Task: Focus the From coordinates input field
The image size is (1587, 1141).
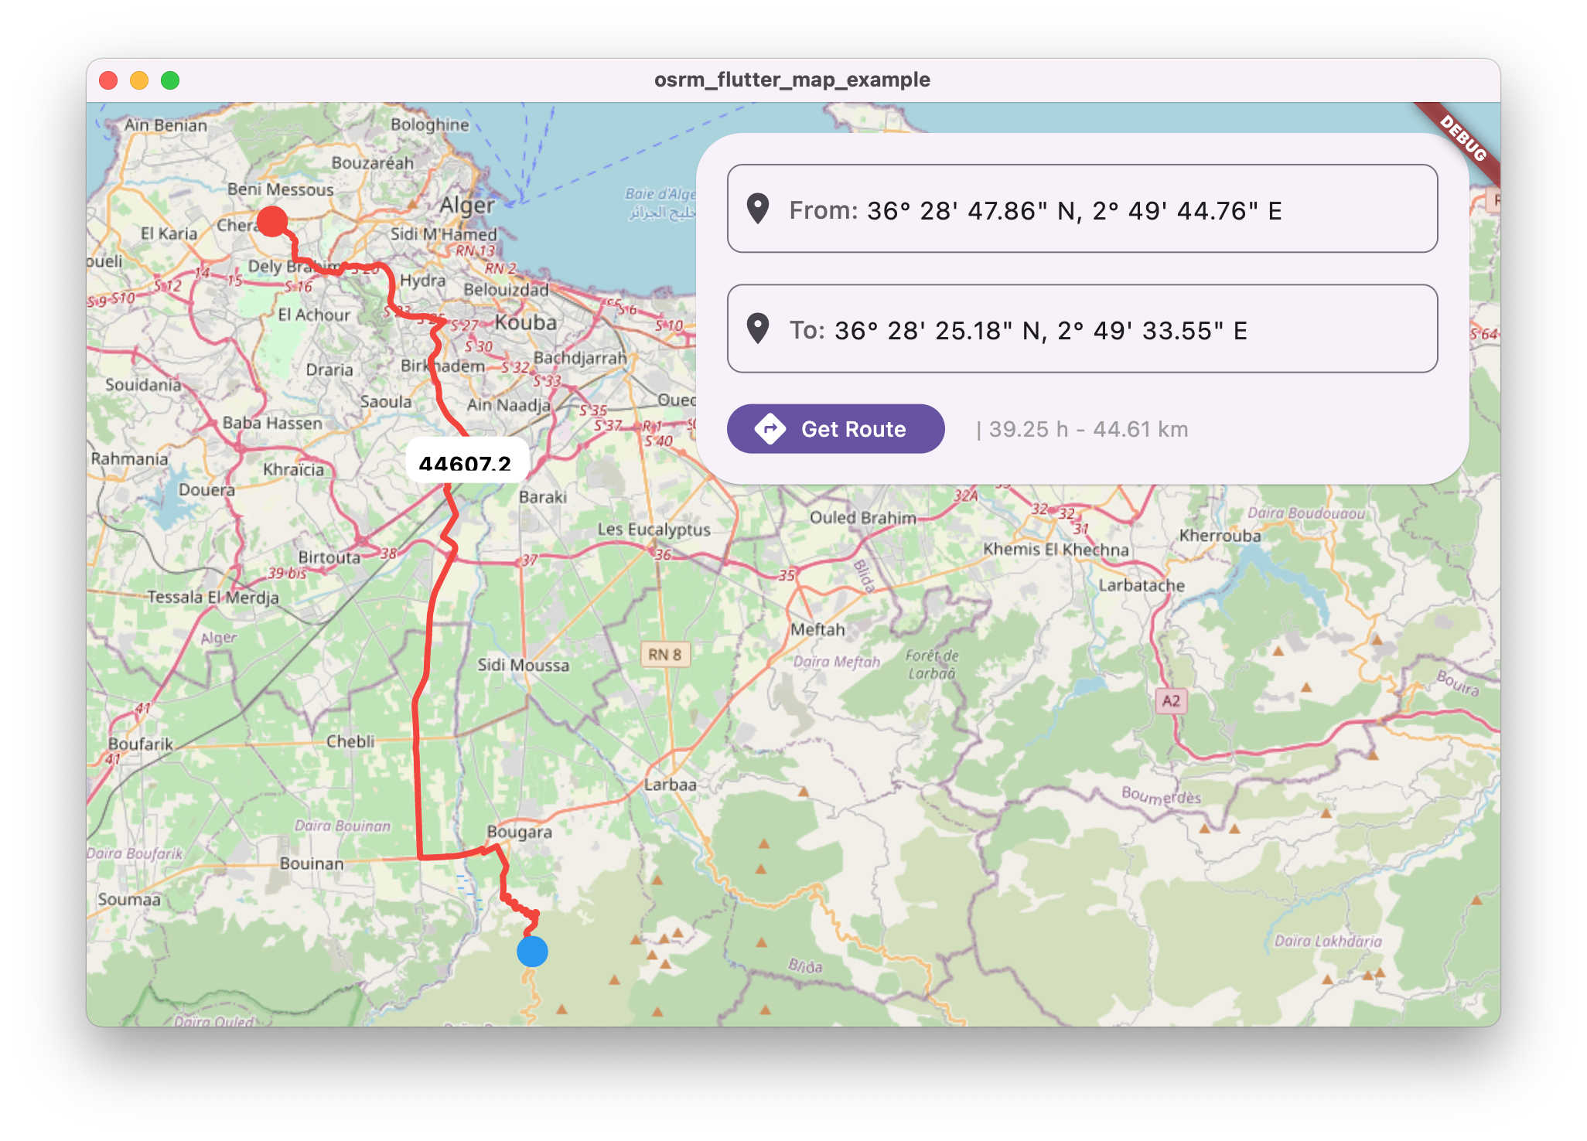Action: click(x=1083, y=209)
